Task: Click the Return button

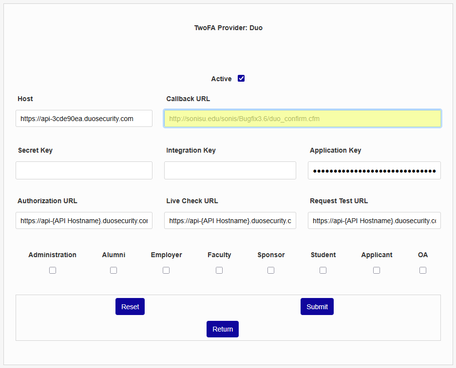Action: point(223,329)
